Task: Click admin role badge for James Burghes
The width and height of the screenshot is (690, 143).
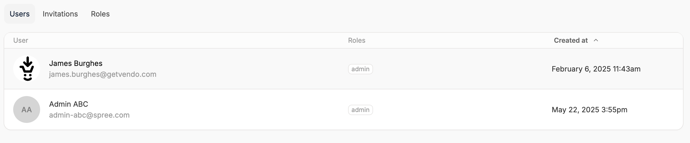Action: tap(360, 69)
